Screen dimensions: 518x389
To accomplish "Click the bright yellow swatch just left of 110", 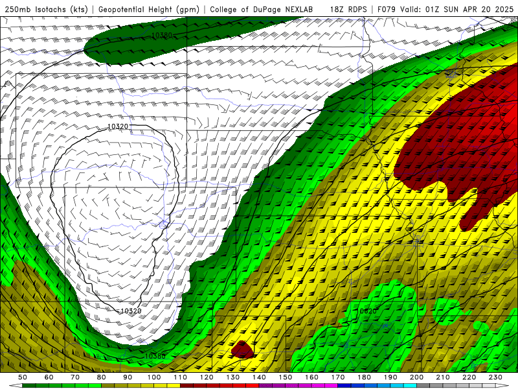I will point(174,386).
